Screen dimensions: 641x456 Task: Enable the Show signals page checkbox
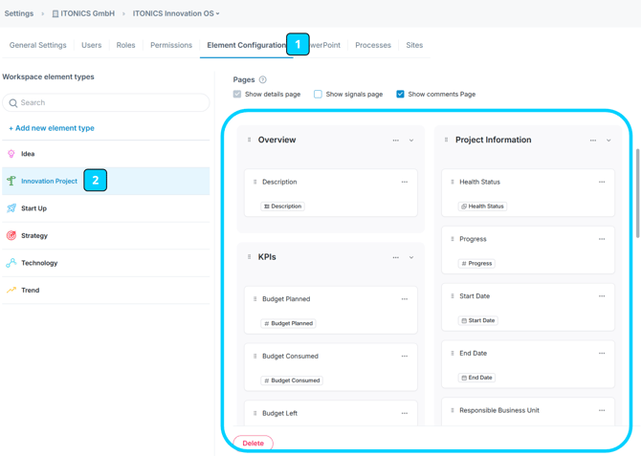pyautogui.click(x=319, y=95)
